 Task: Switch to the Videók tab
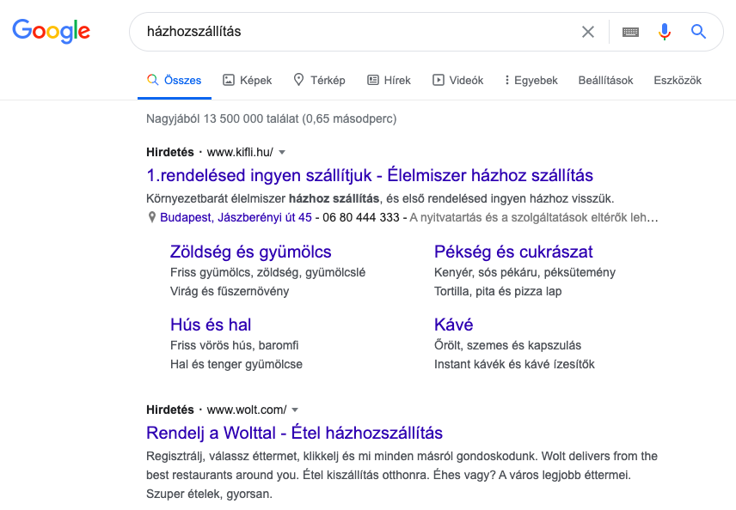pos(458,80)
